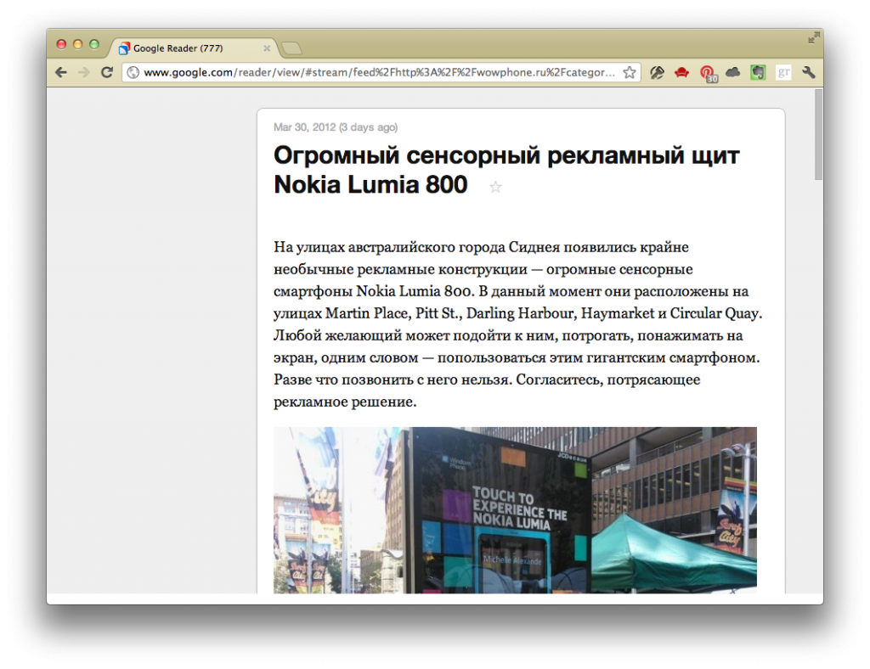Focus the address bar URL

point(379,73)
